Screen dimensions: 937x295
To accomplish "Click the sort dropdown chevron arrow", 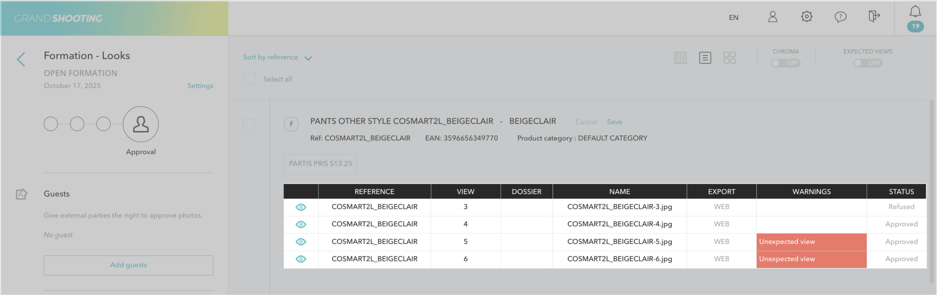I will coord(308,58).
